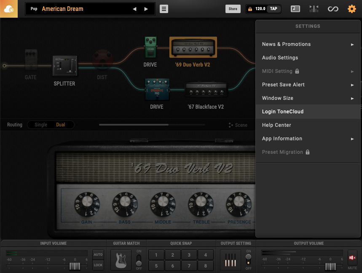
Task: Select the Overdrive Pro DRIVE pedal
Action: pos(157,89)
